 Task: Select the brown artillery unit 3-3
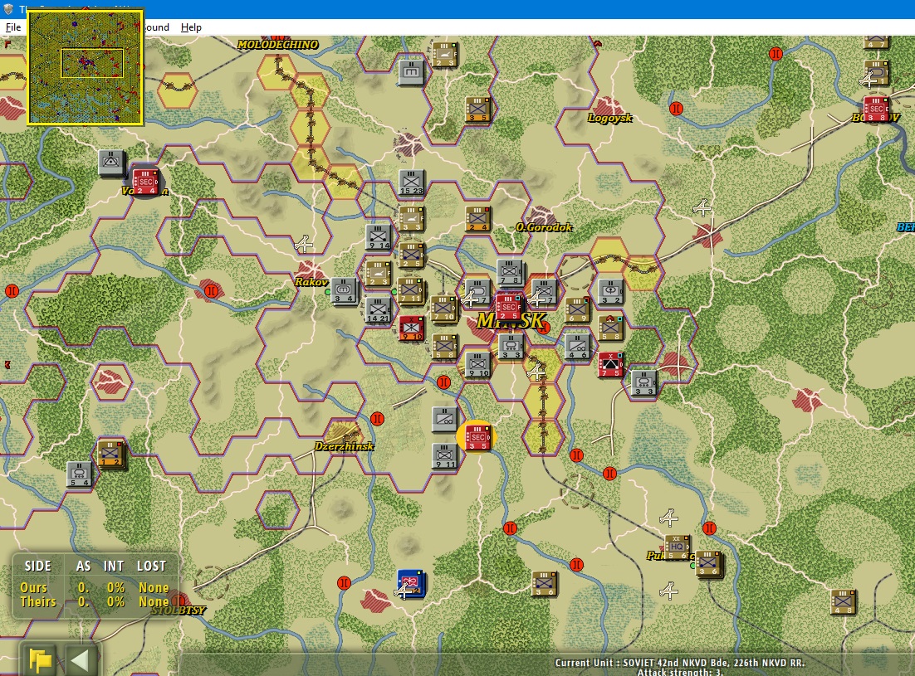tap(411, 218)
